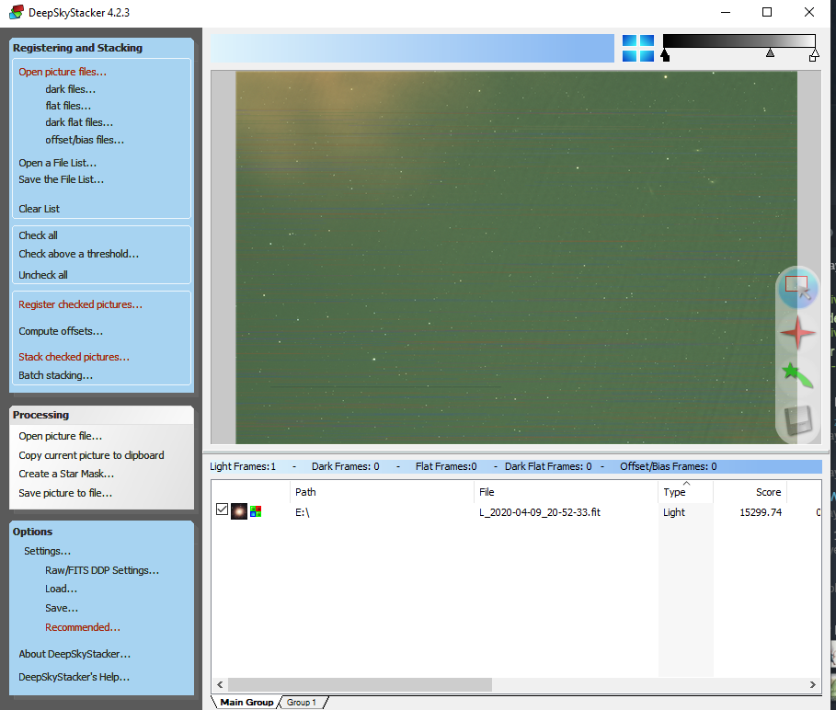Adjust the white point slider marker

[814, 55]
